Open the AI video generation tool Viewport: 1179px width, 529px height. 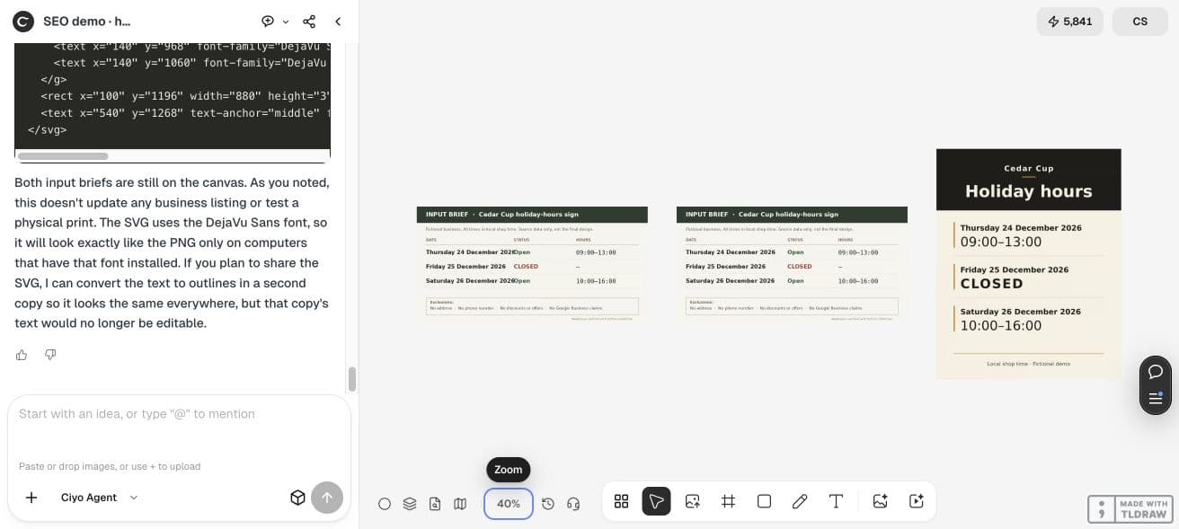click(x=916, y=501)
